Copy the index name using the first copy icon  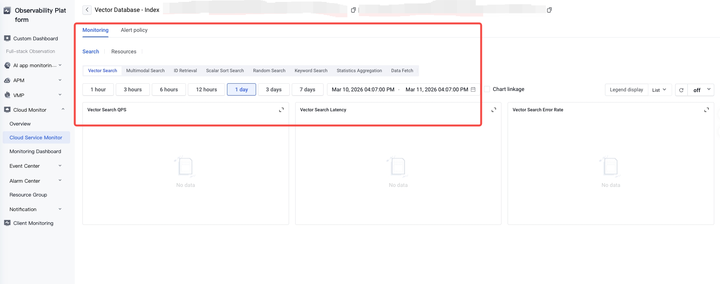[353, 10]
